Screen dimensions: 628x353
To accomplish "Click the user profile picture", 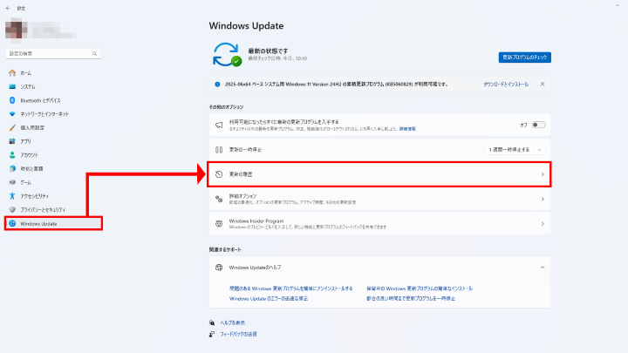I will tap(17, 30).
